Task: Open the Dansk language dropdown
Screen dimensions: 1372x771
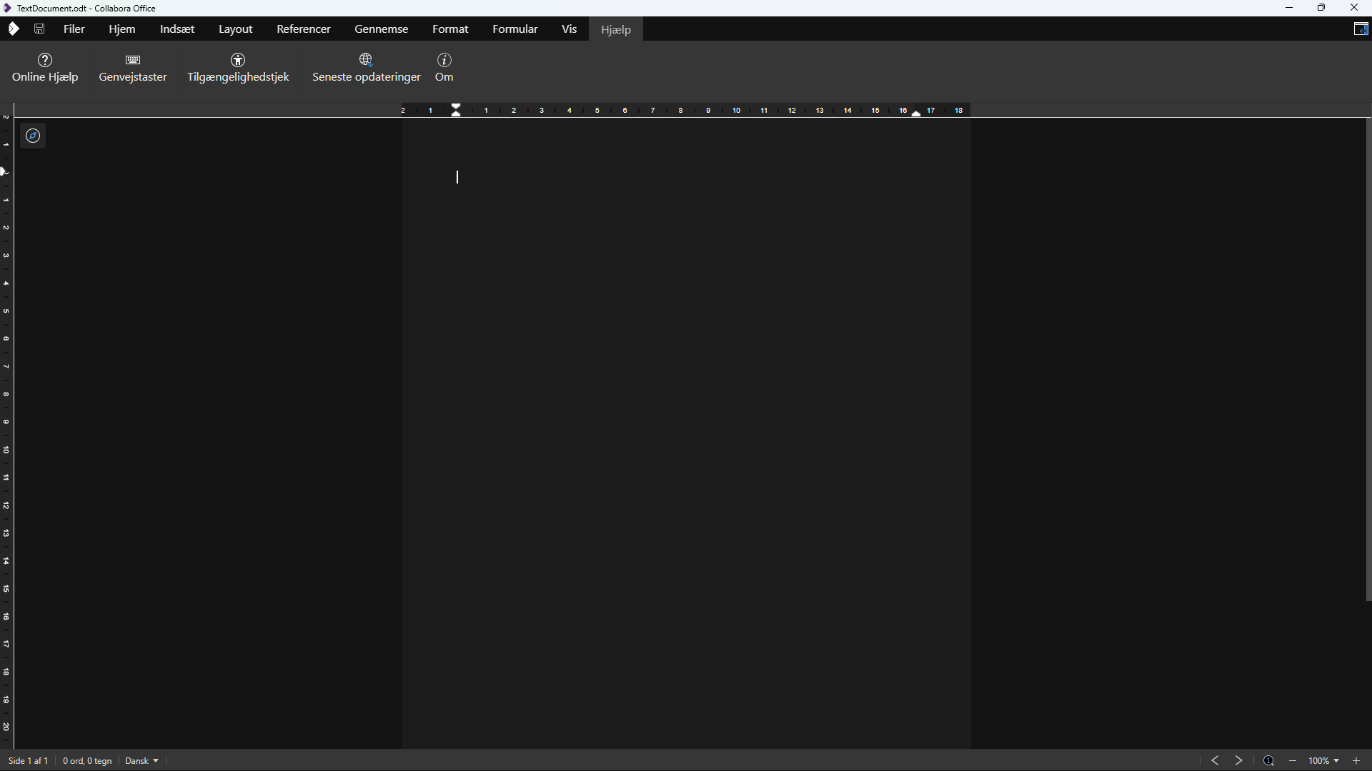Action: (x=141, y=760)
